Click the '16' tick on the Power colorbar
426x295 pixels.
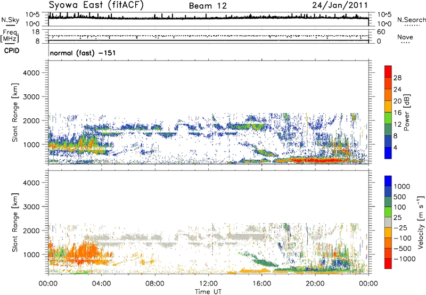(397, 113)
